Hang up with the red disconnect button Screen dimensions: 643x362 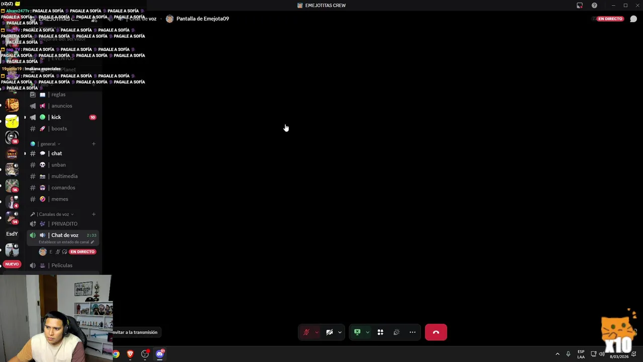coord(436,332)
